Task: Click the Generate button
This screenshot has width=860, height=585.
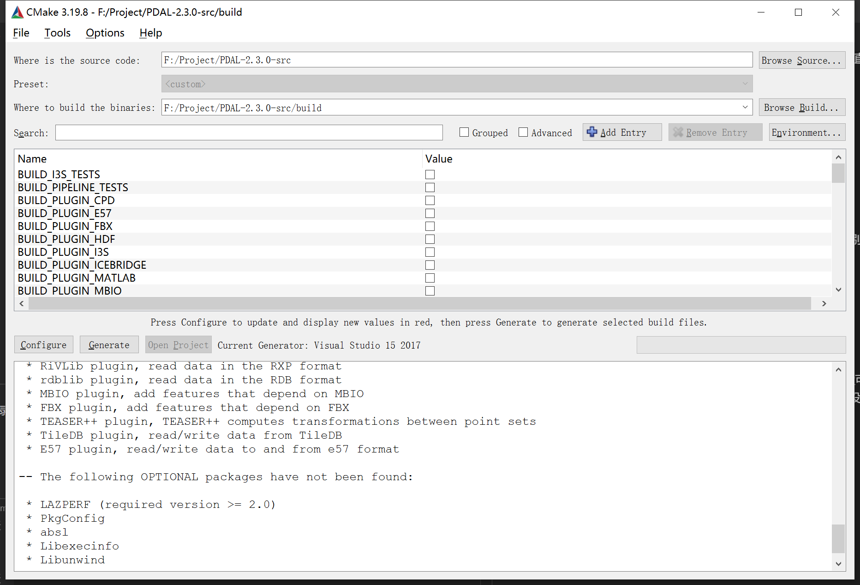Action: [109, 345]
